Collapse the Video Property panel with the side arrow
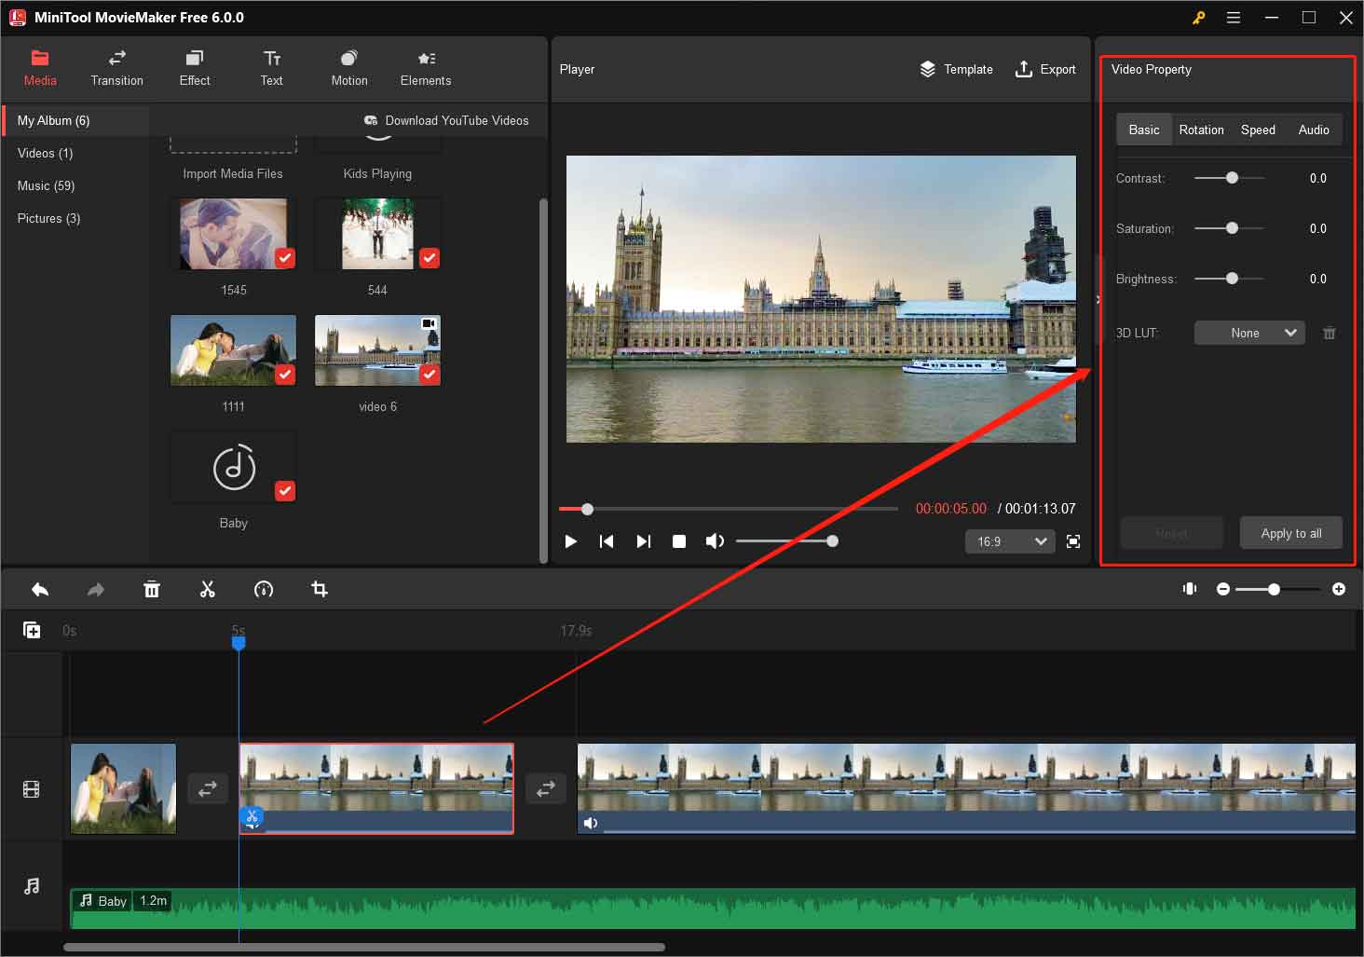Screen dimensions: 1364x957 [x=1098, y=299]
